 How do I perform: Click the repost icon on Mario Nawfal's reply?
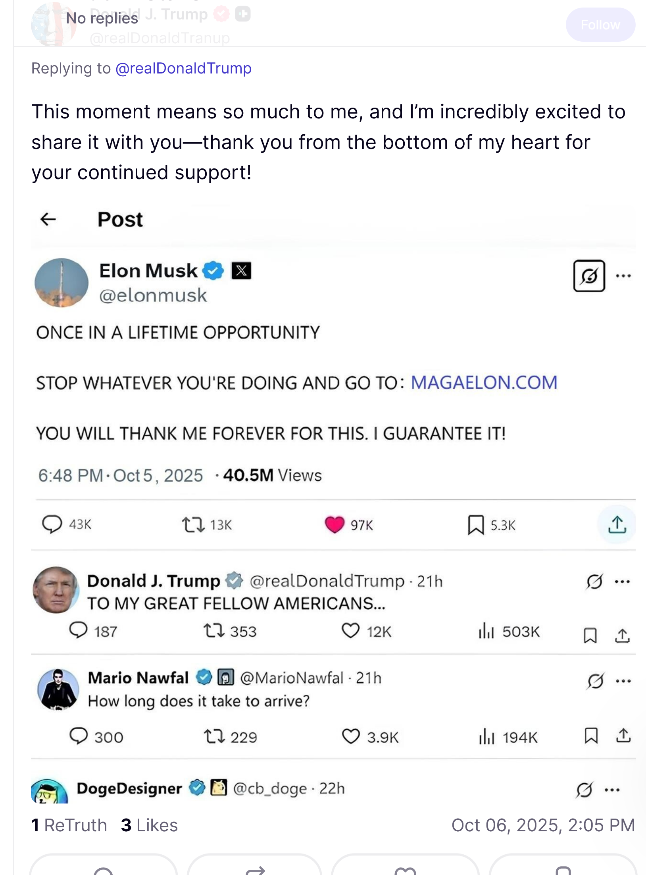214,737
